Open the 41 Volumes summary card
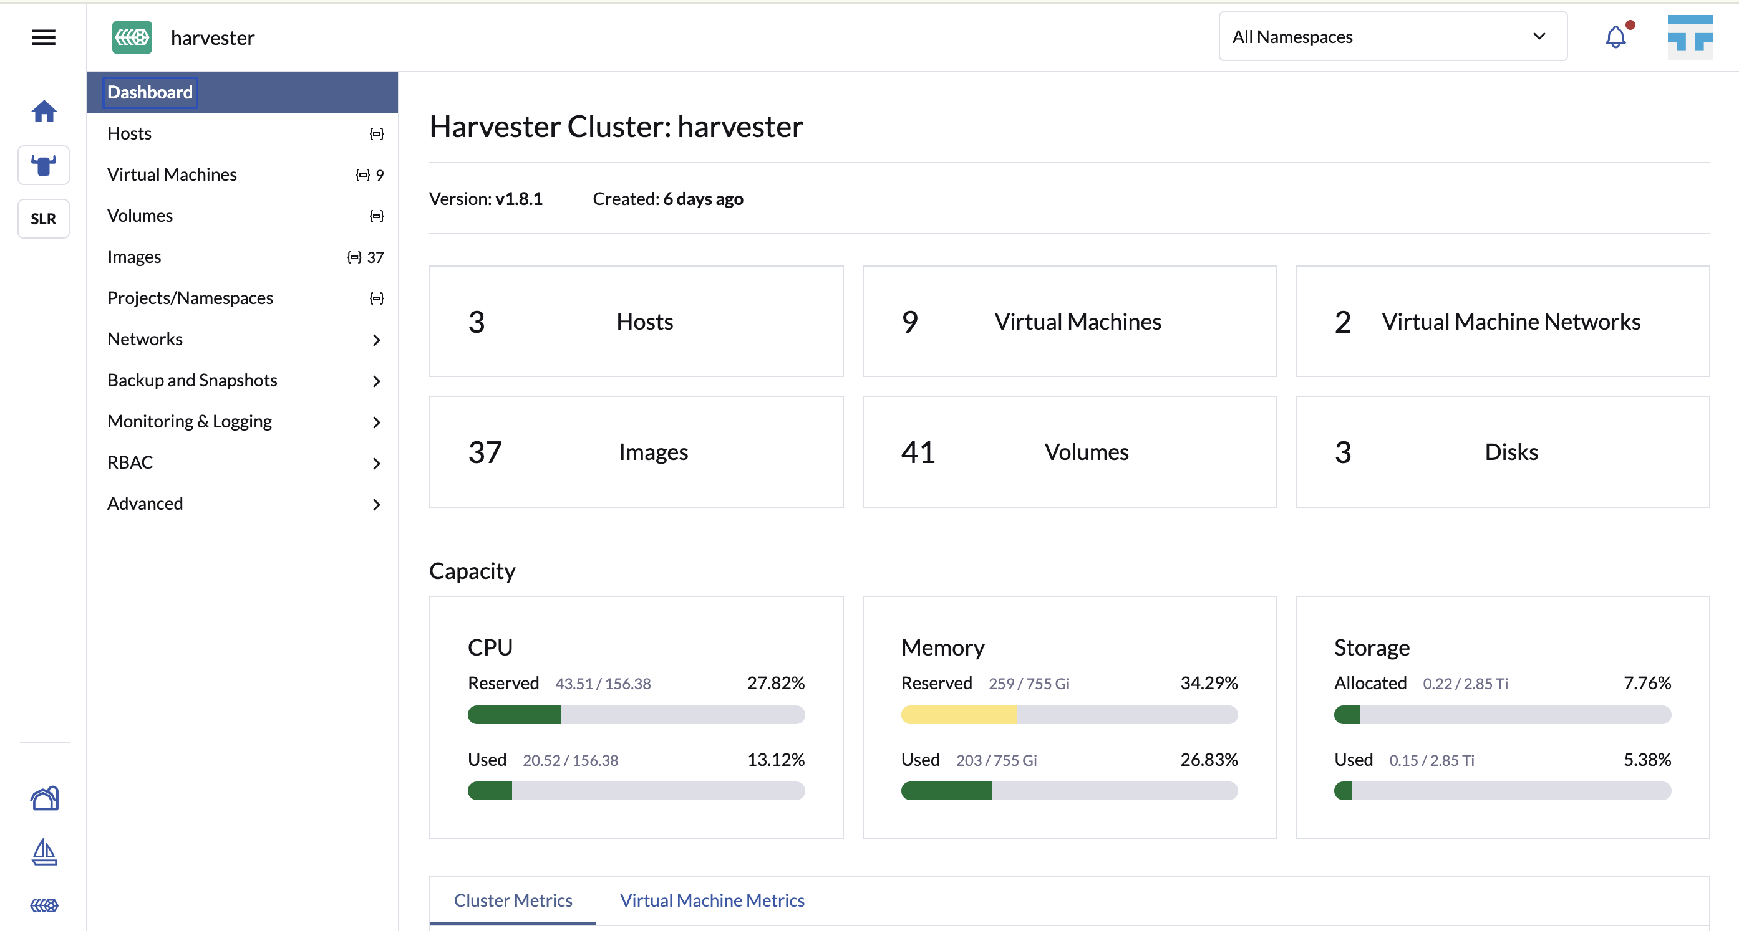This screenshot has width=1739, height=931. pyautogui.click(x=1069, y=452)
